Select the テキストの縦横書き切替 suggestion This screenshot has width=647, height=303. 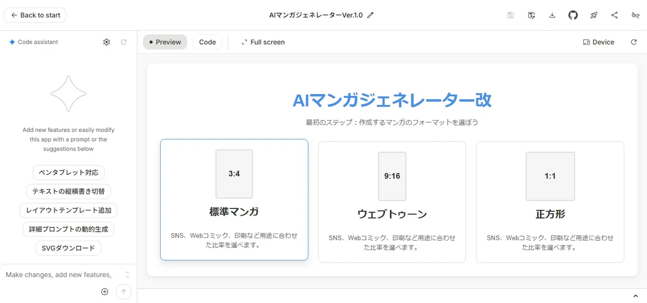68,191
